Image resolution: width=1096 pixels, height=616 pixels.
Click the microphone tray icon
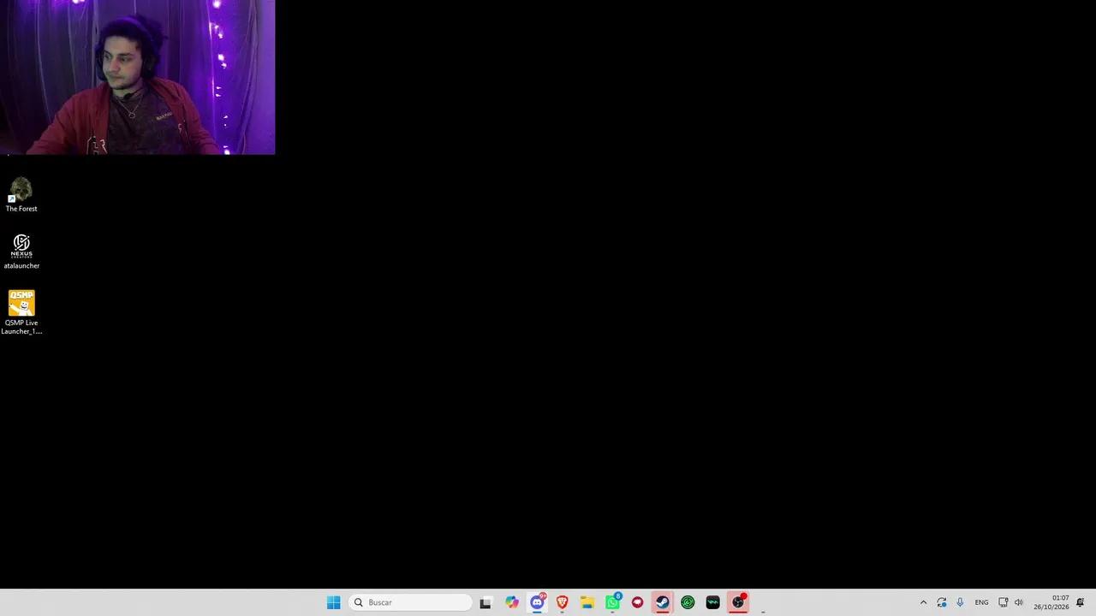pyautogui.click(x=960, y=602)
